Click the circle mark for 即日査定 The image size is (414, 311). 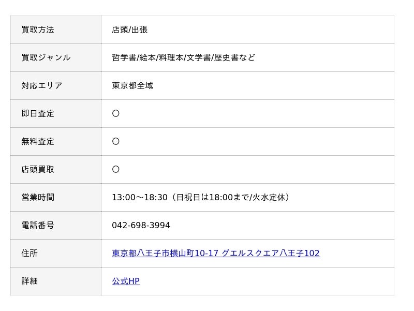115,113
